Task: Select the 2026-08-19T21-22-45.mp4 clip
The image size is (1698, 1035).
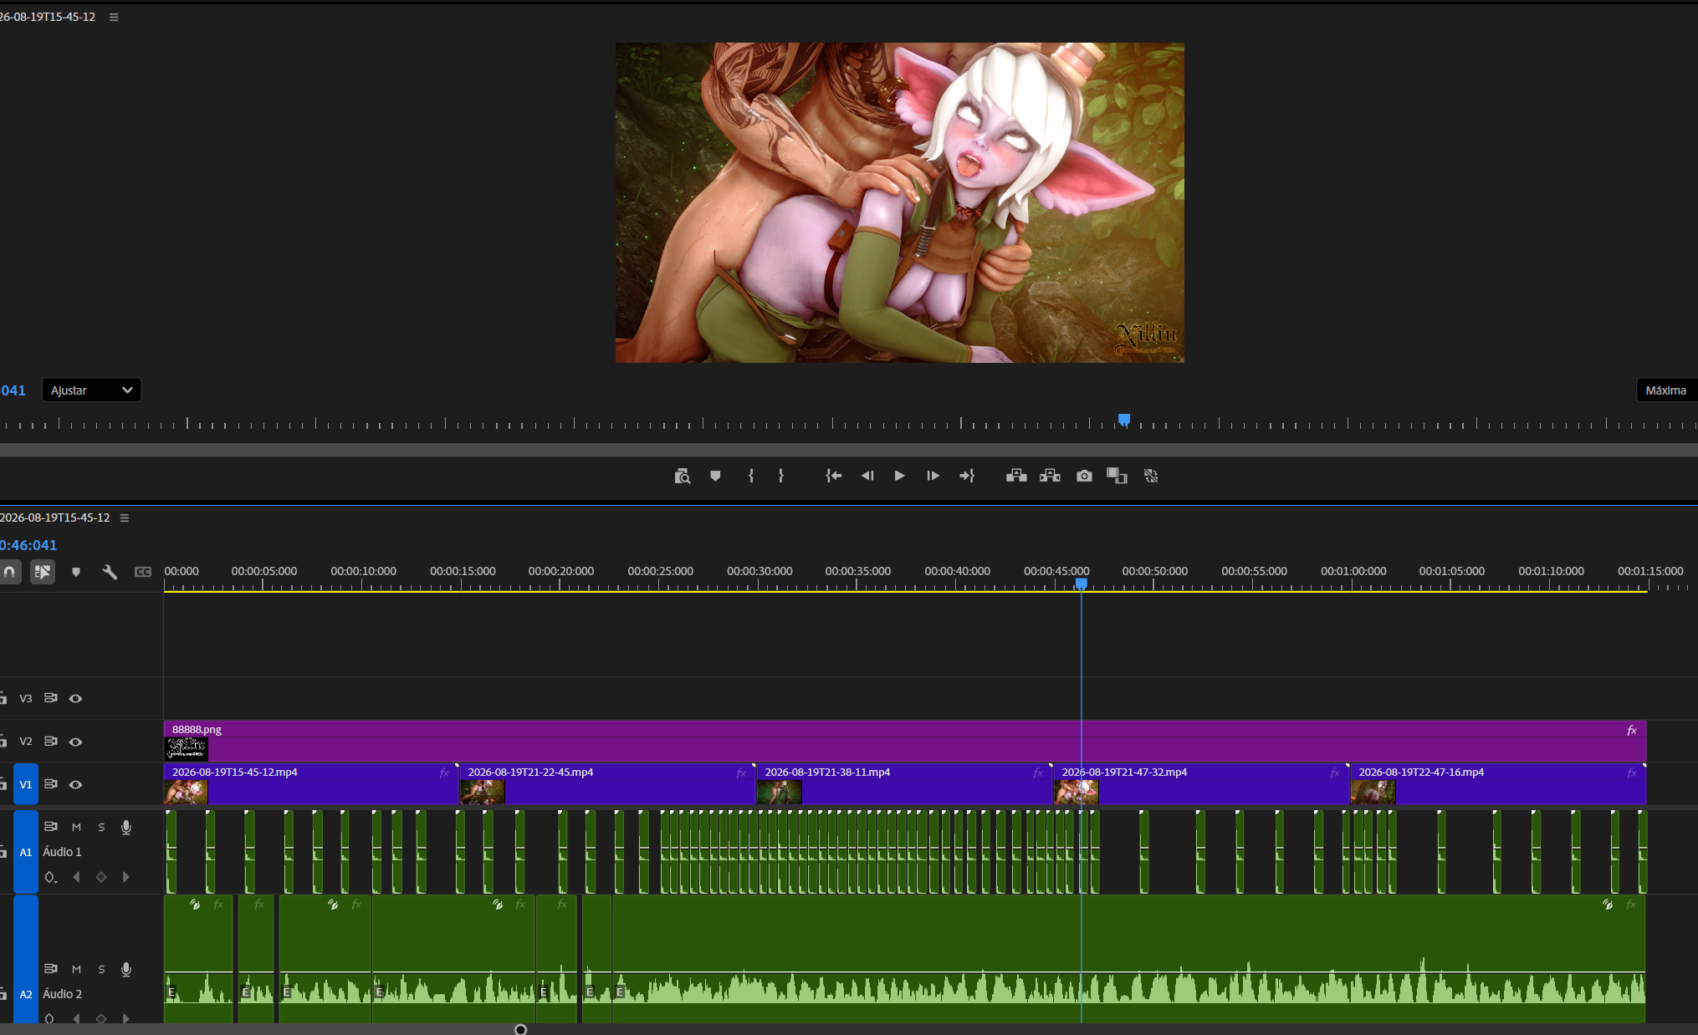Action: point(608,784)
